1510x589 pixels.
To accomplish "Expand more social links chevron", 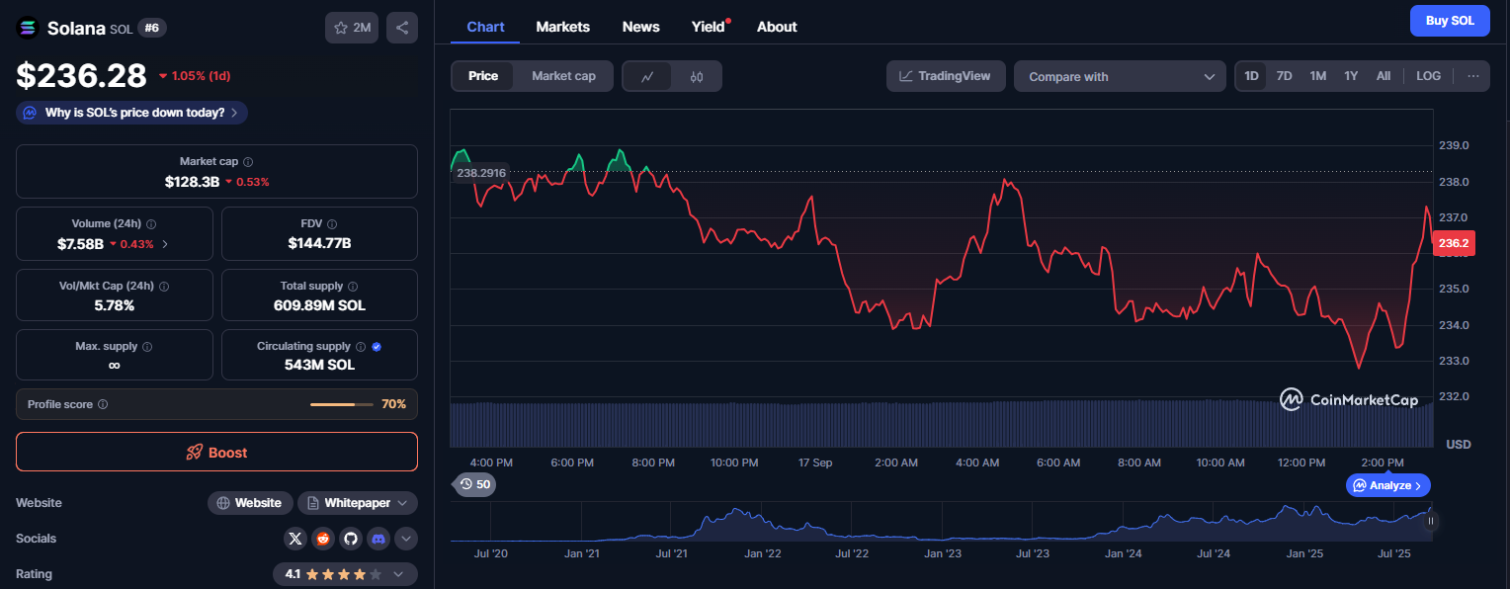I will pyautogui.click(x=406, y=539).
